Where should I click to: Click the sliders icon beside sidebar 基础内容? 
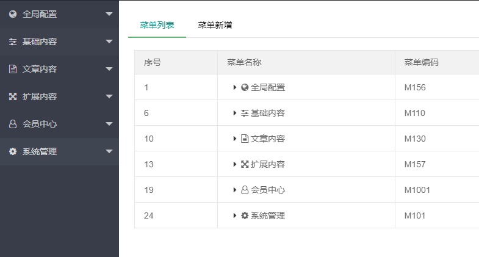coord(13,42)
